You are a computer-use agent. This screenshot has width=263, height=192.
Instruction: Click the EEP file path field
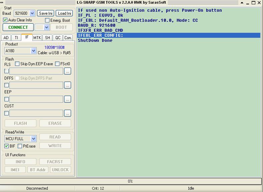(x=36, y=99)
